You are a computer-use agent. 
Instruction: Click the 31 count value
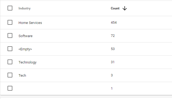click(113, 62)
